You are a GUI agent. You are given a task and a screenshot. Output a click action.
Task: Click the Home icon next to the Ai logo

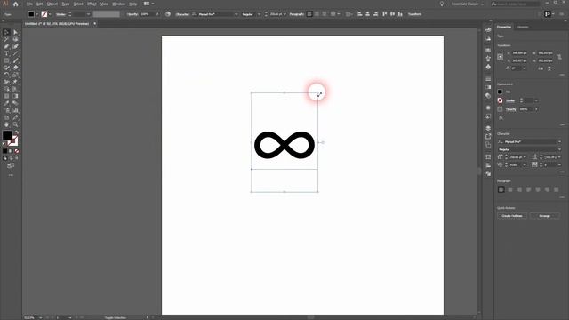coord(16,4)
